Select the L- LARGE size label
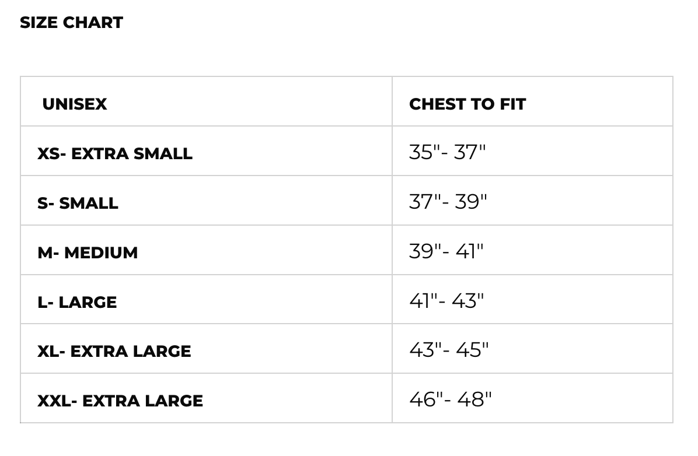This screenshot has height=456, width=698. point(77,303)
